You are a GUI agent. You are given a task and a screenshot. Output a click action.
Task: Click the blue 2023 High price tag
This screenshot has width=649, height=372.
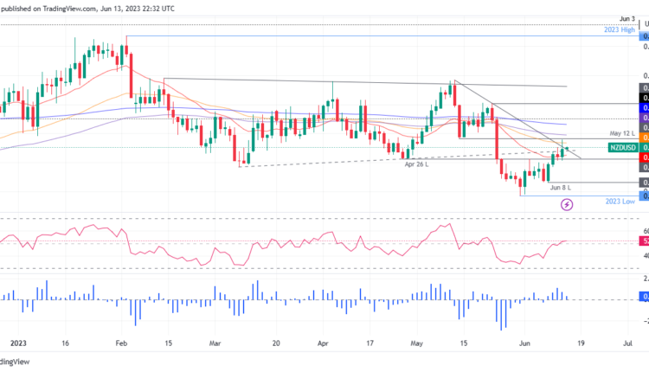click(644, 36)
